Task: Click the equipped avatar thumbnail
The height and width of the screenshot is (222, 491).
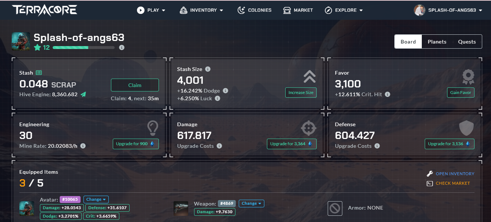Action: [27, 208]
